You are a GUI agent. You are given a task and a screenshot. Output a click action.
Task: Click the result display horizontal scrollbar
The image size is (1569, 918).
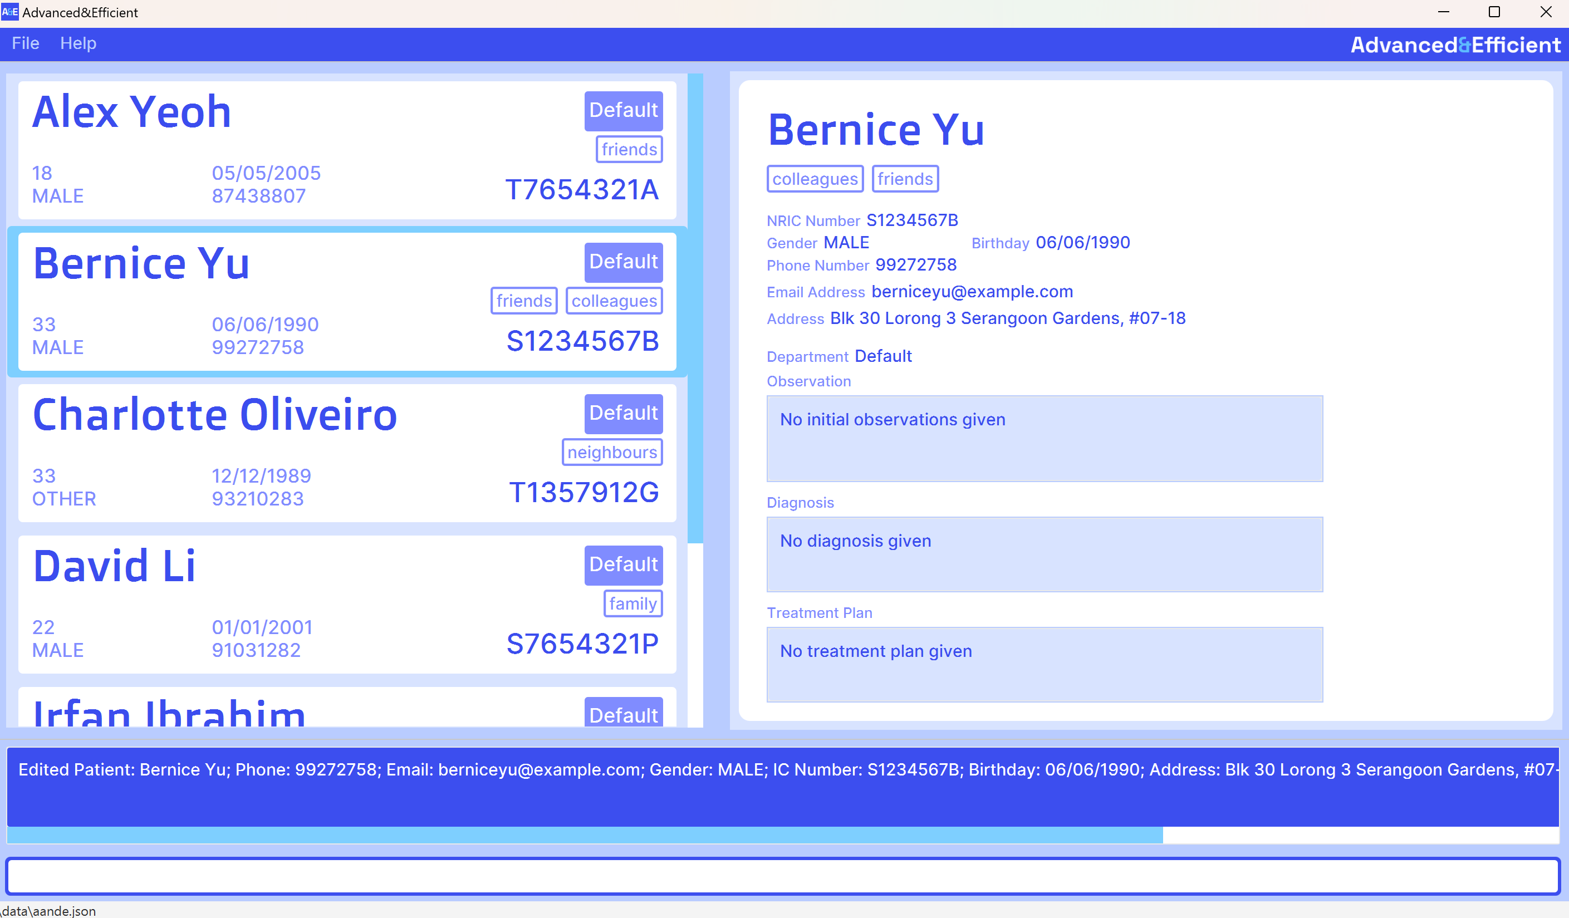584,835
